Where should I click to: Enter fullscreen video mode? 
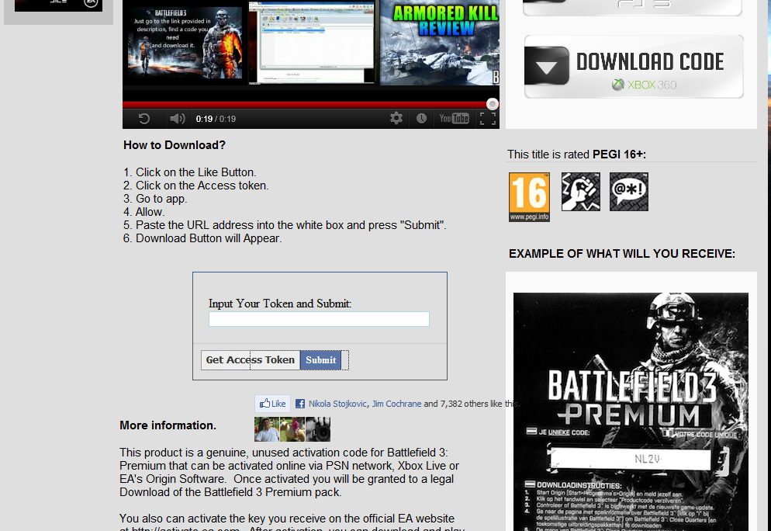[488, 119]
